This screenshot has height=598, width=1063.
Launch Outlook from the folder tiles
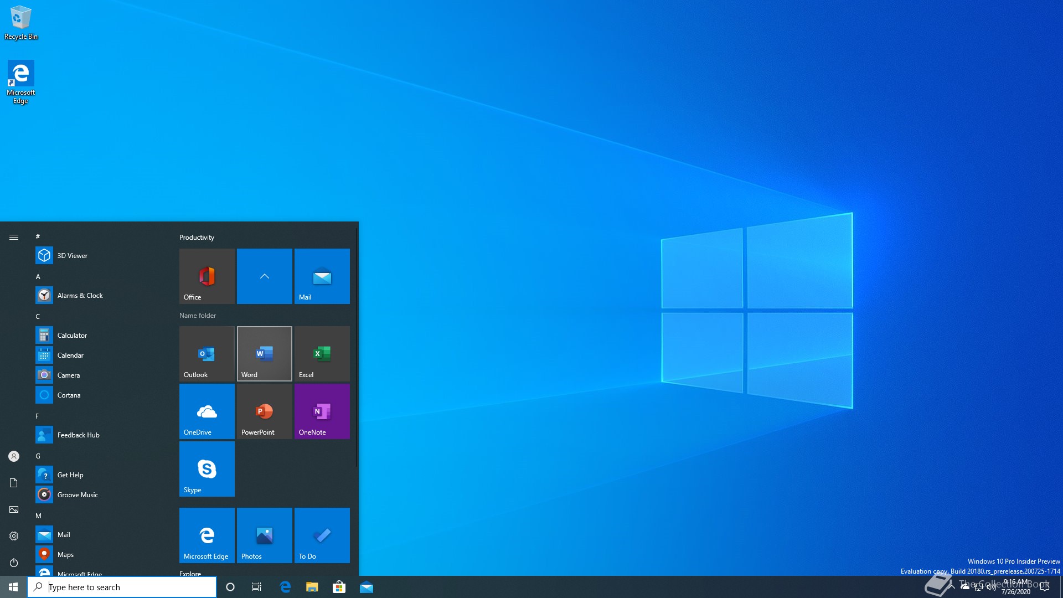click(x=207, y=353)
